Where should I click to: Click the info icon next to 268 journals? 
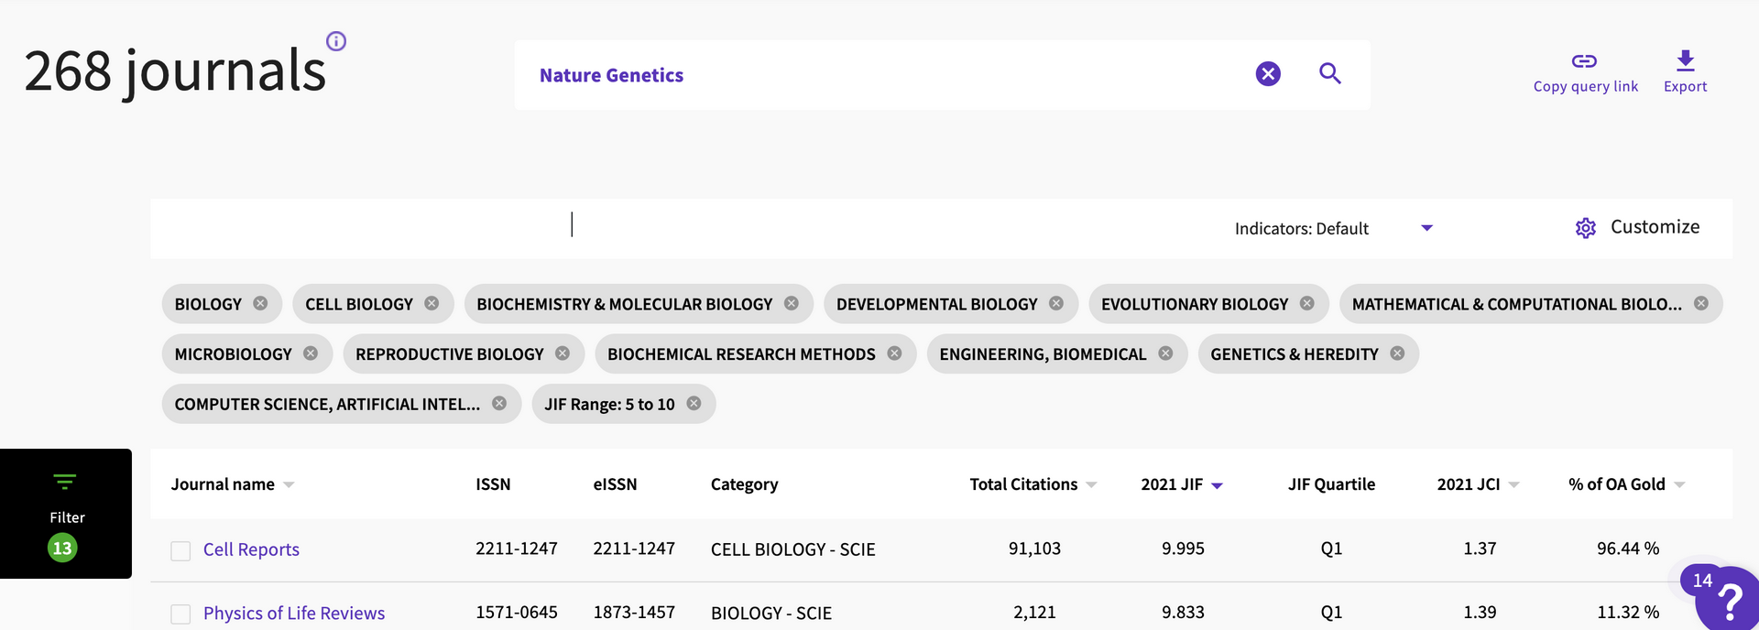[336, 41]
